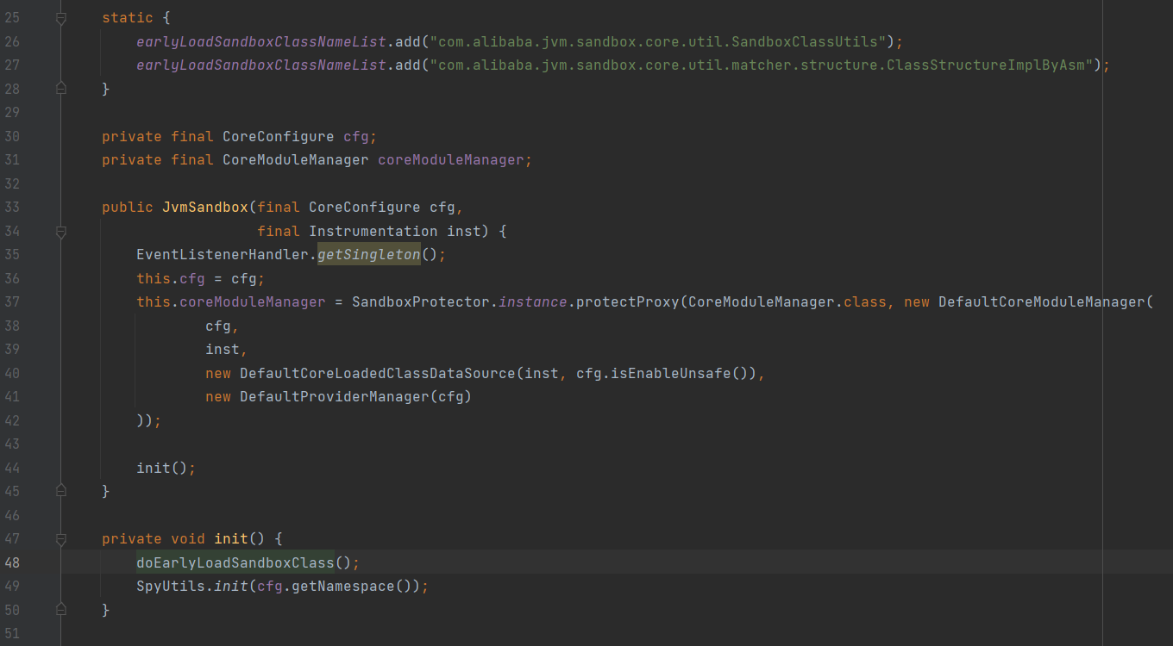The width and height of the screenshot is (1173, 646).
Task: Click the doEarlyLoadSandboxClass method call
Action: (235, 562)
